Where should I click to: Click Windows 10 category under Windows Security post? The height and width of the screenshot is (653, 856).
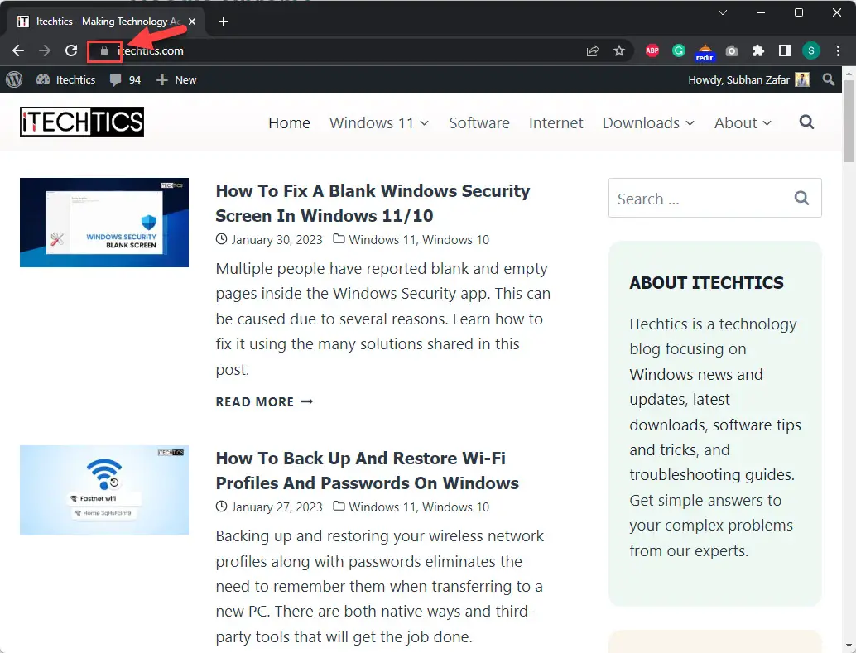tap(456, 240)
